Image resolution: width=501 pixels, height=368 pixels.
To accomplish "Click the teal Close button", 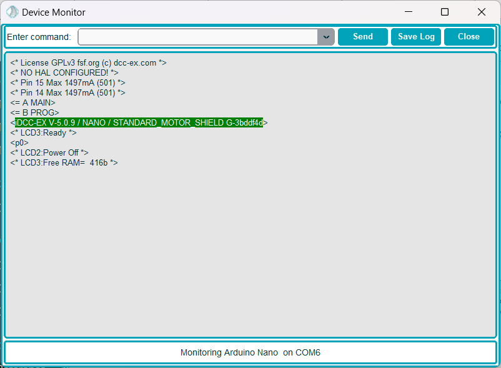I will point(469,37).
